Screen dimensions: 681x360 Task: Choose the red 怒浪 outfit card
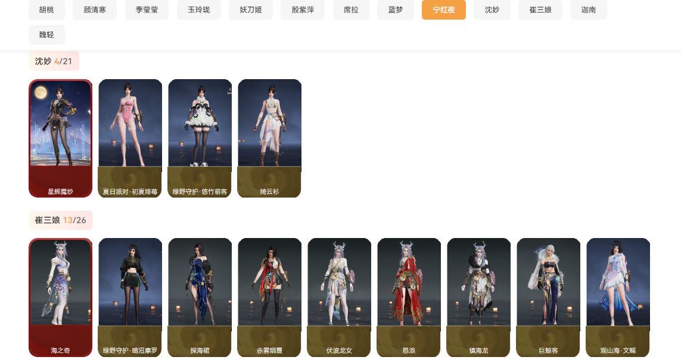point(409,298)
